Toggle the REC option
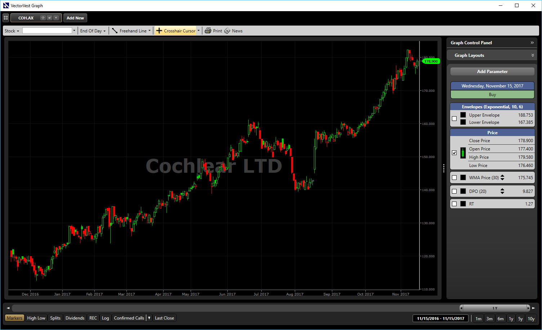This screenshot has width=542, height=330. click(x=93, y=318)
